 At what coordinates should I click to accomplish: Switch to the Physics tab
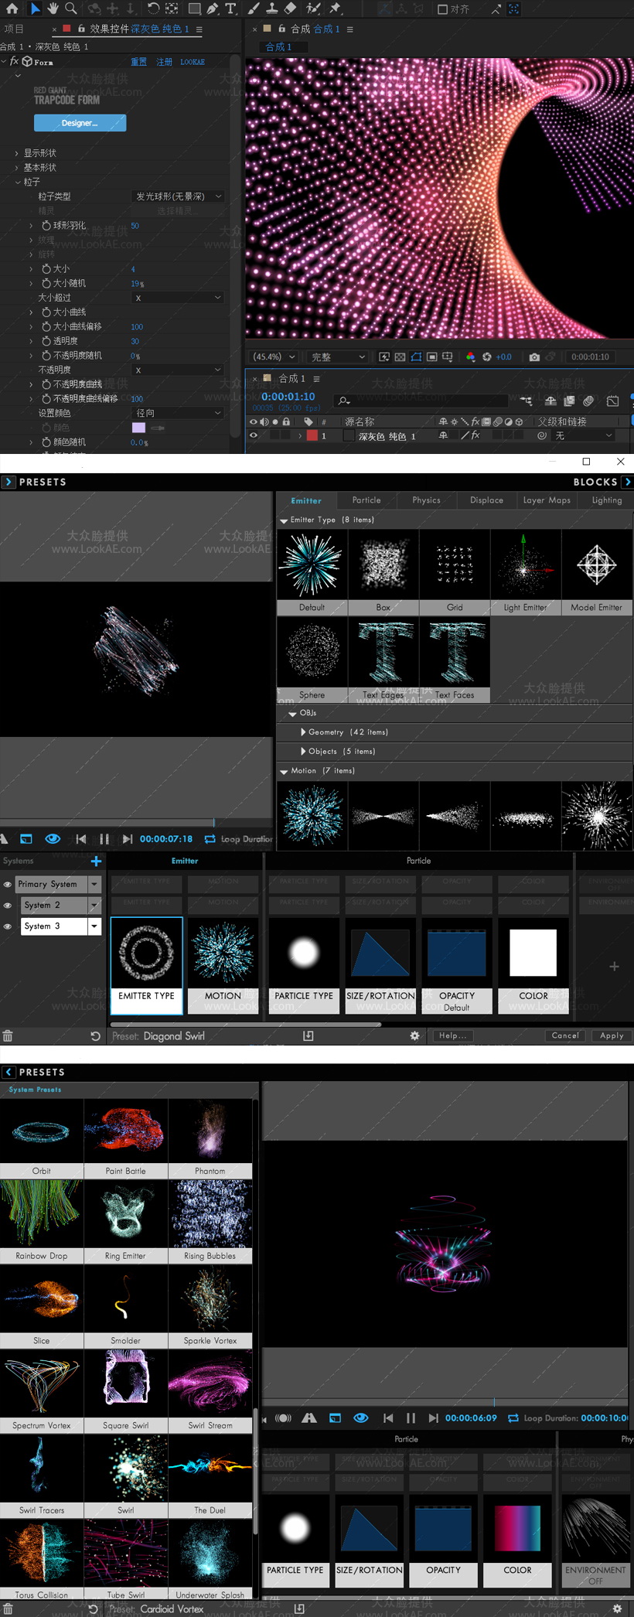426,500
